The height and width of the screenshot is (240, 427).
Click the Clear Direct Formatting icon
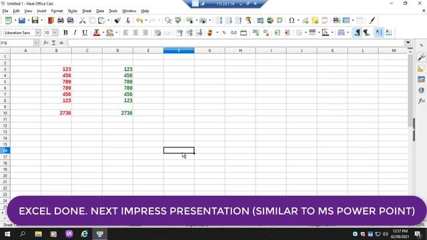127,21
